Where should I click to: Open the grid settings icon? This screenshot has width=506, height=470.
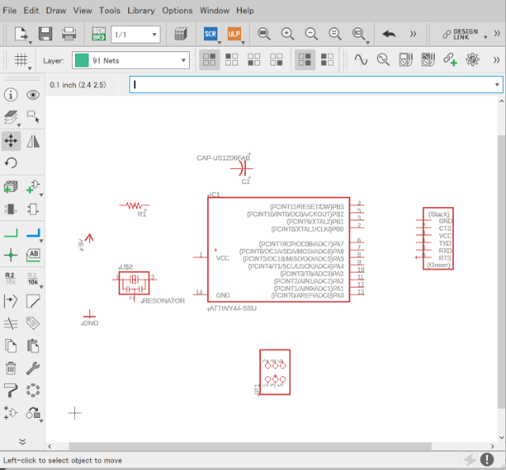(21, 60)
